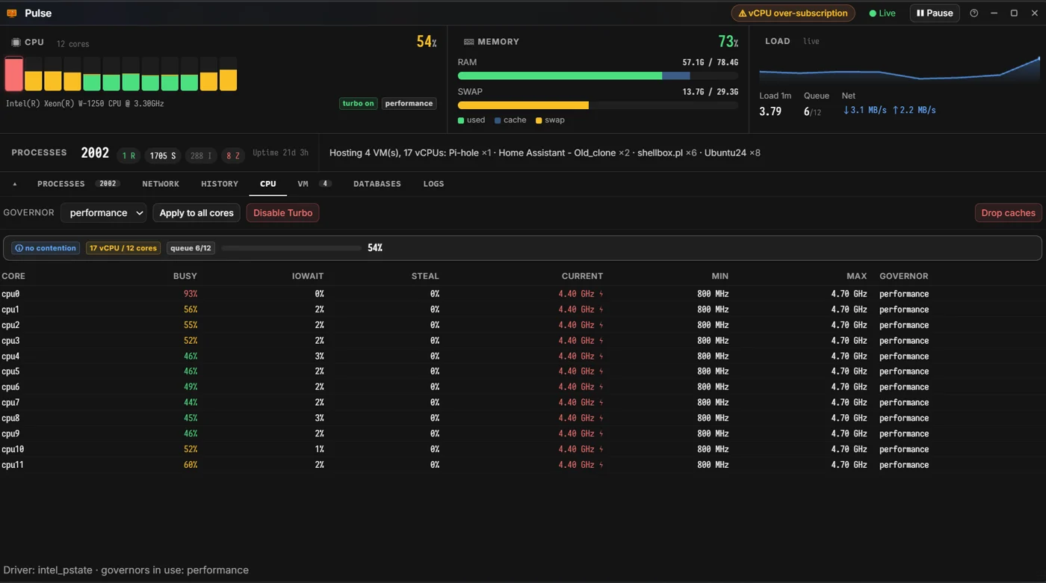Click the vCPU over-subscription warning badge
The width and height of the screenshot is (1046, 583).
pyautogui.click(x=793, y=13)
